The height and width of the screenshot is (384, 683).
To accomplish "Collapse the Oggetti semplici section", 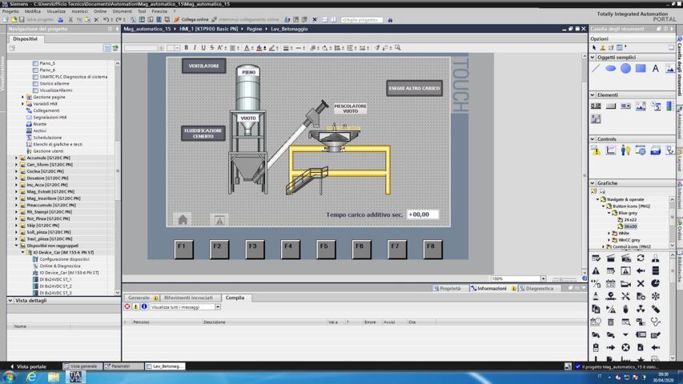I will coord(593,58).
